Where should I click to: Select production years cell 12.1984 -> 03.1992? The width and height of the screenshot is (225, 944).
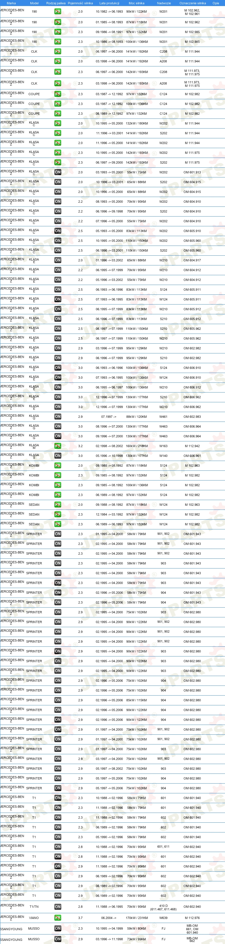[x=109, y=514]
